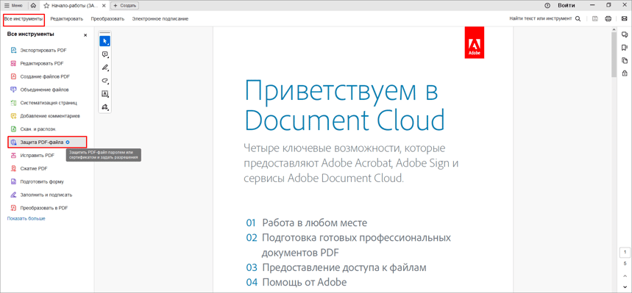This screenshot has height=293, width=632.
Task: Click the Send by email envelope icon
Action: tap(624, 18)
